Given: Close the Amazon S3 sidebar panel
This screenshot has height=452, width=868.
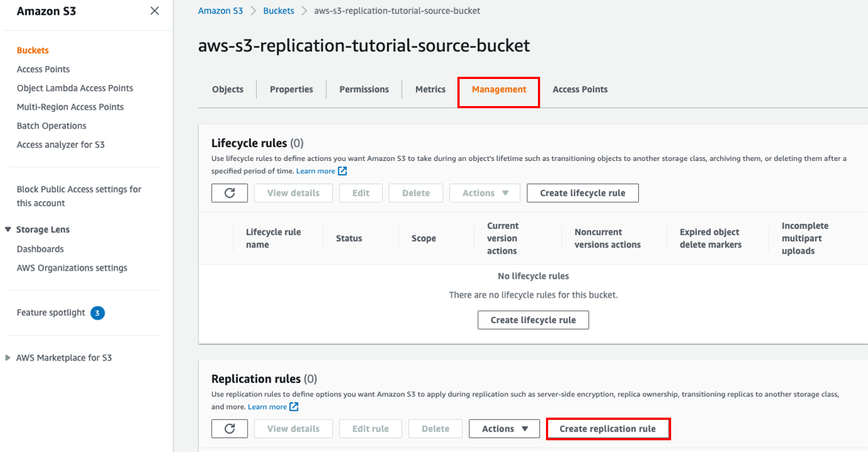Looking at the screenshot, I should click(x=154, y=11).
